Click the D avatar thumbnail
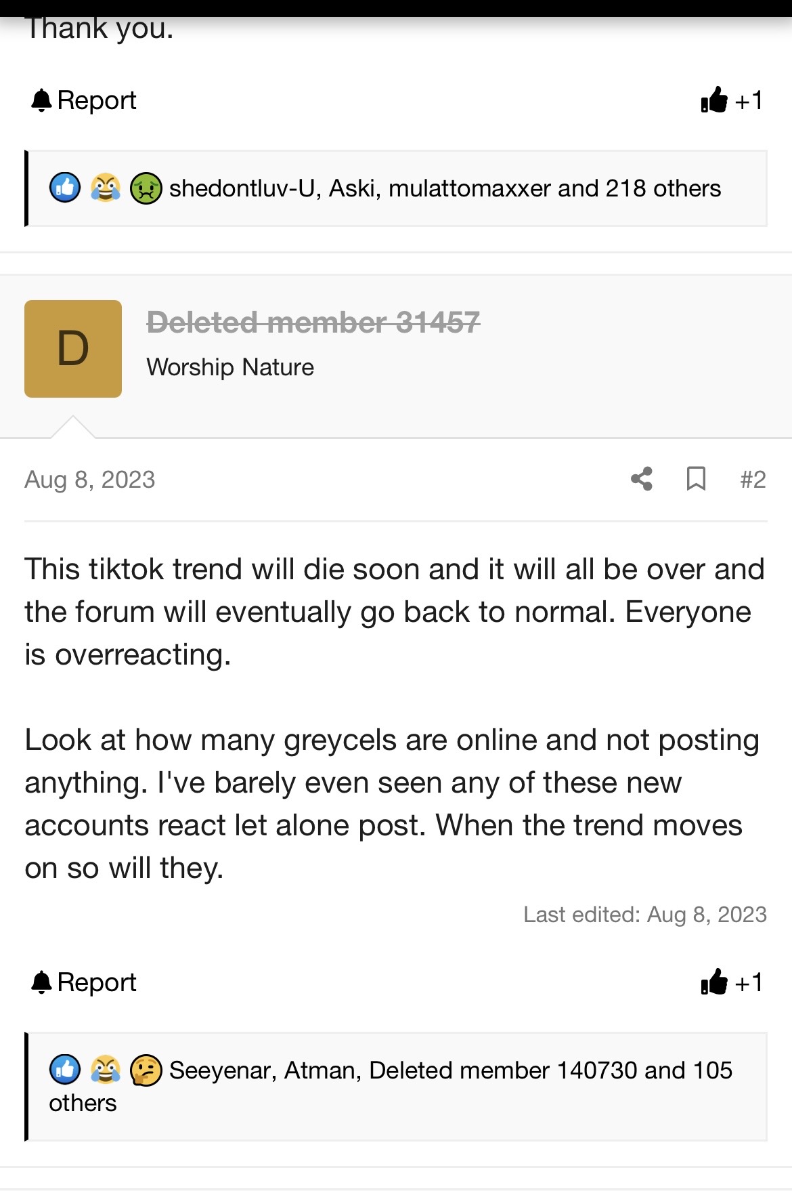The width and height of the screenshot is (792, 1191). (73, 349)
